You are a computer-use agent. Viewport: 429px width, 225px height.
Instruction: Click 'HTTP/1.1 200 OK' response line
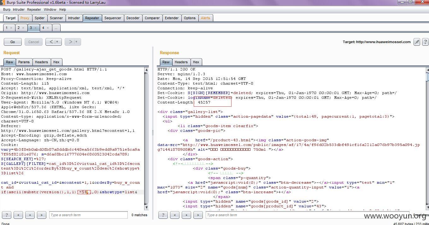[176, 69]
